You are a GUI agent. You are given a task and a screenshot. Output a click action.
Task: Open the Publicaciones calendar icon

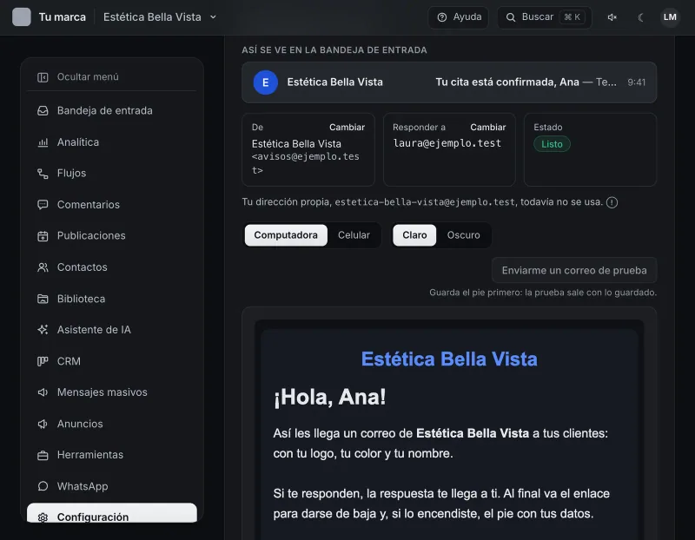point(43,235)
